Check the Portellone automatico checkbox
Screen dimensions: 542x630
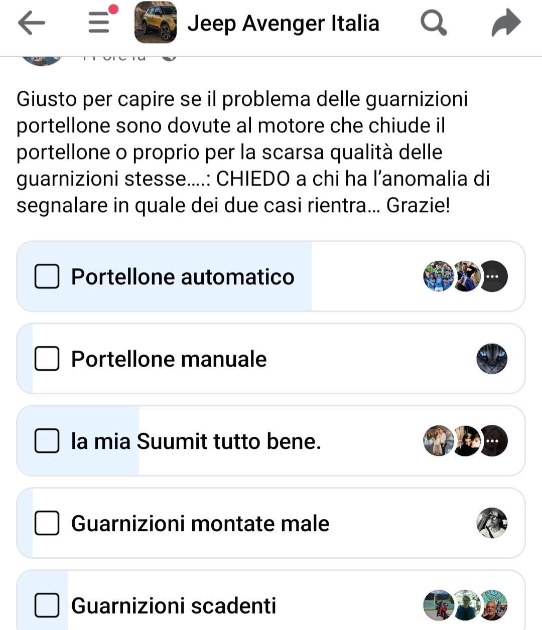47,276
